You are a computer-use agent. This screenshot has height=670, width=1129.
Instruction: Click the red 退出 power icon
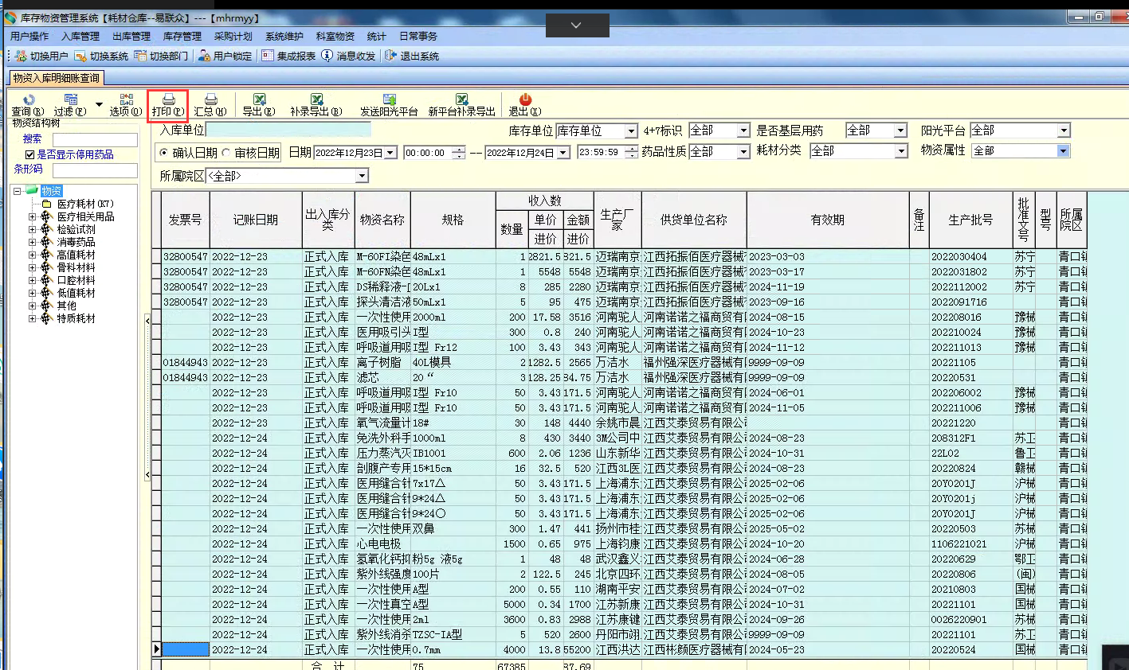[525, 99]
